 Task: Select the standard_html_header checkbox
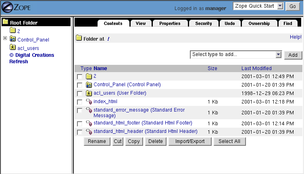pyautogui.click(x=80, y=132)
